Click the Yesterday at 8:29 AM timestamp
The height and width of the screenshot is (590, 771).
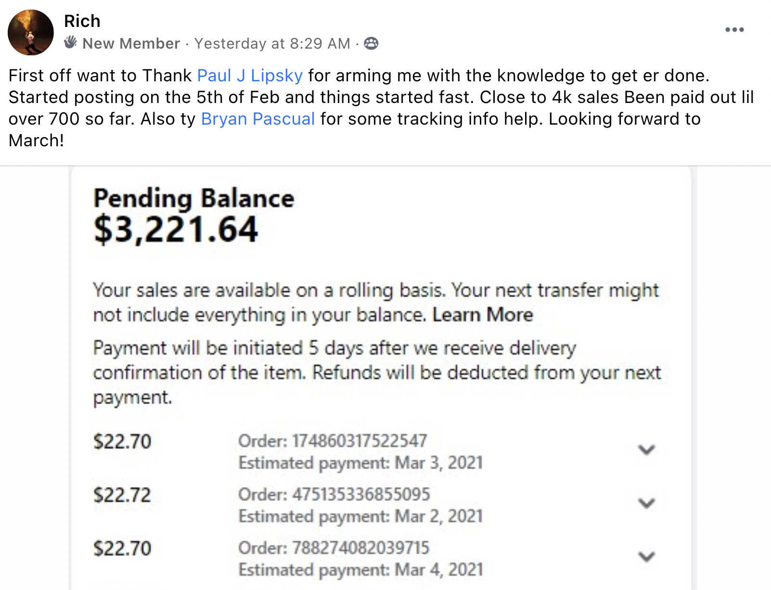(x=272, y=43)
